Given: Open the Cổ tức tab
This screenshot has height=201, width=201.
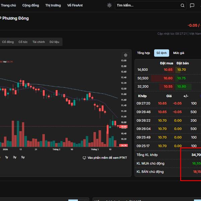Looking at the screenshot, I should click(23, 42).
